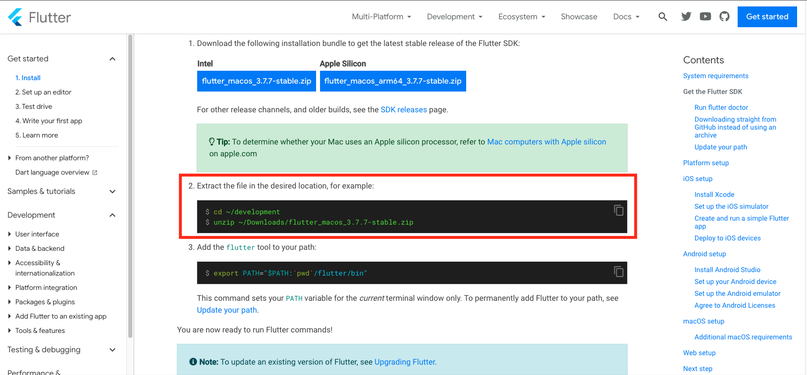This screenshot has width=807, height=375.
Task: Jump to Create and run a simple Flutter app
Action: click(742, 222)
